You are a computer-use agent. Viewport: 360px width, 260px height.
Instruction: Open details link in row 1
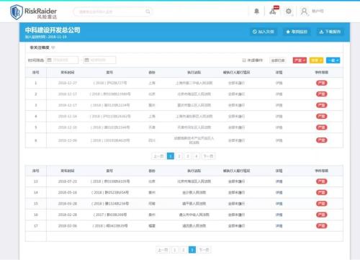279,83
